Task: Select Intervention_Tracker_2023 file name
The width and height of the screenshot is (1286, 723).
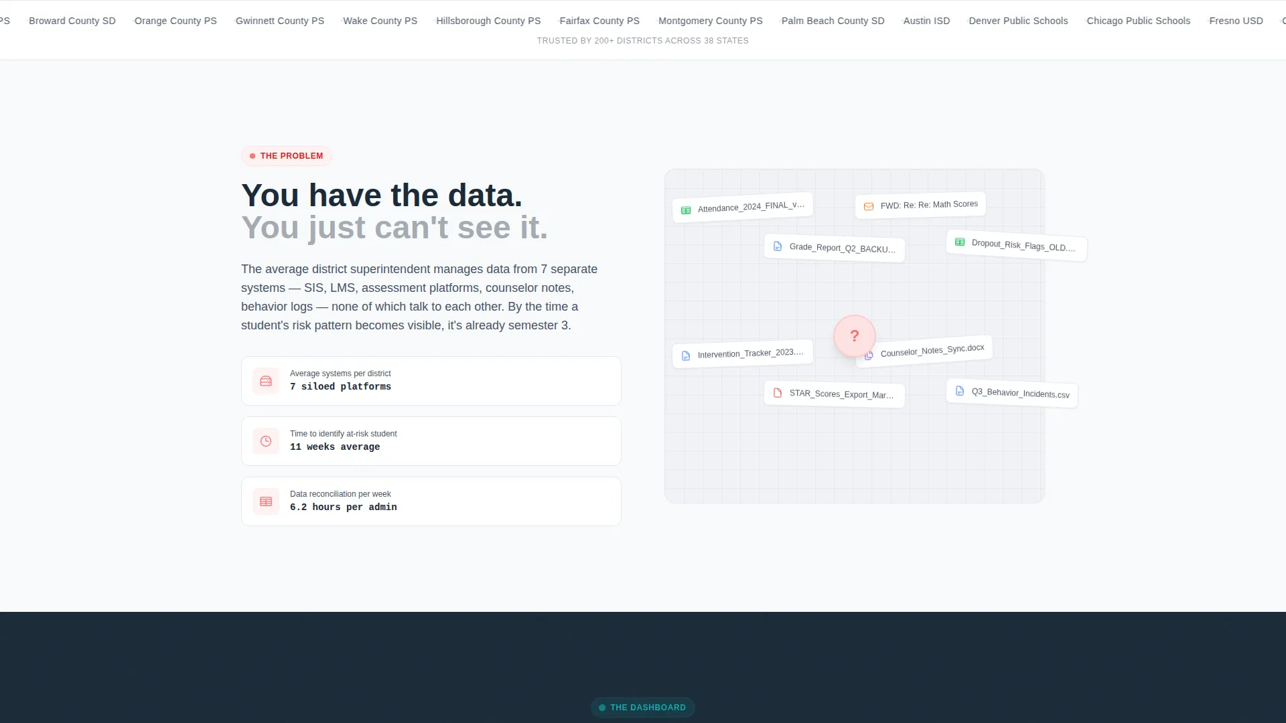Action: (x=751, y=353)
